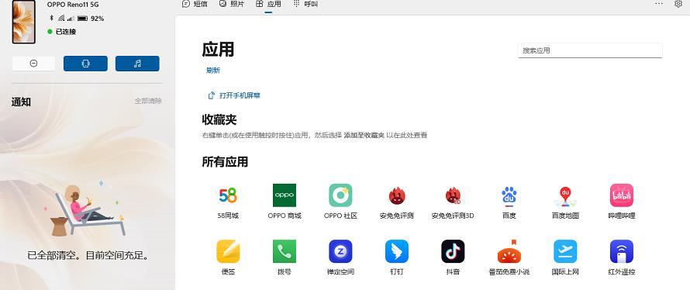Screen dimensions: 690x290
Task: Launch the 百度 app
Action: (x=509, y=195)
